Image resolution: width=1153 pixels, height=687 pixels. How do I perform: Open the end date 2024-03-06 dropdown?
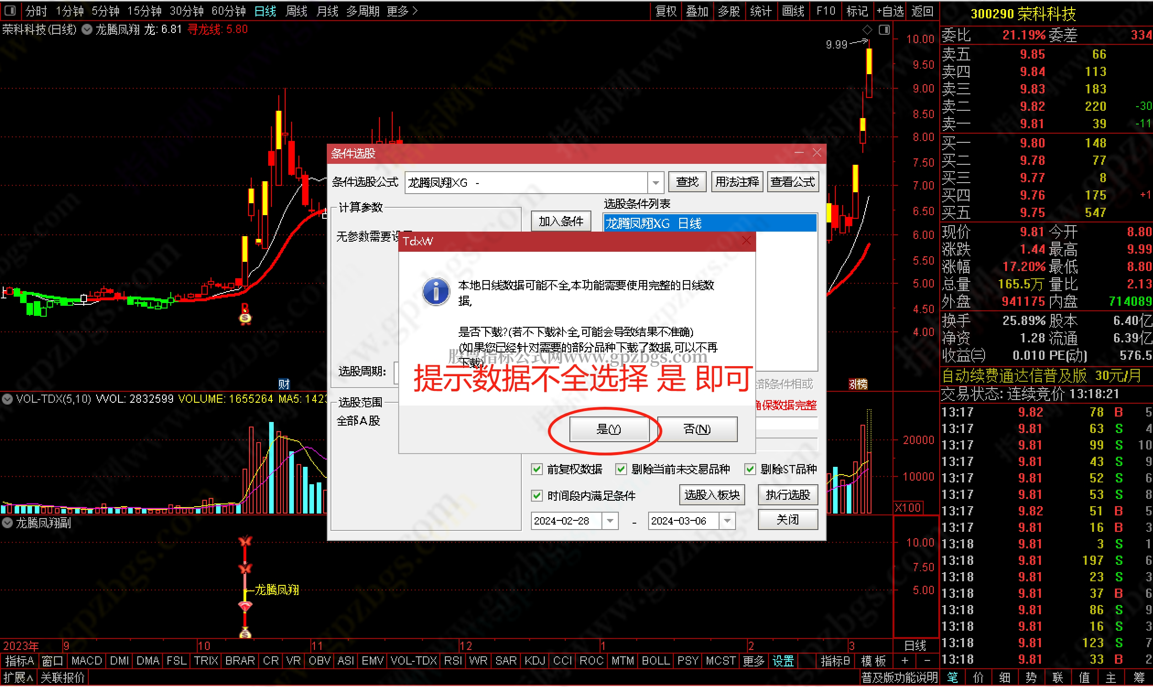[x=728, y=521]
